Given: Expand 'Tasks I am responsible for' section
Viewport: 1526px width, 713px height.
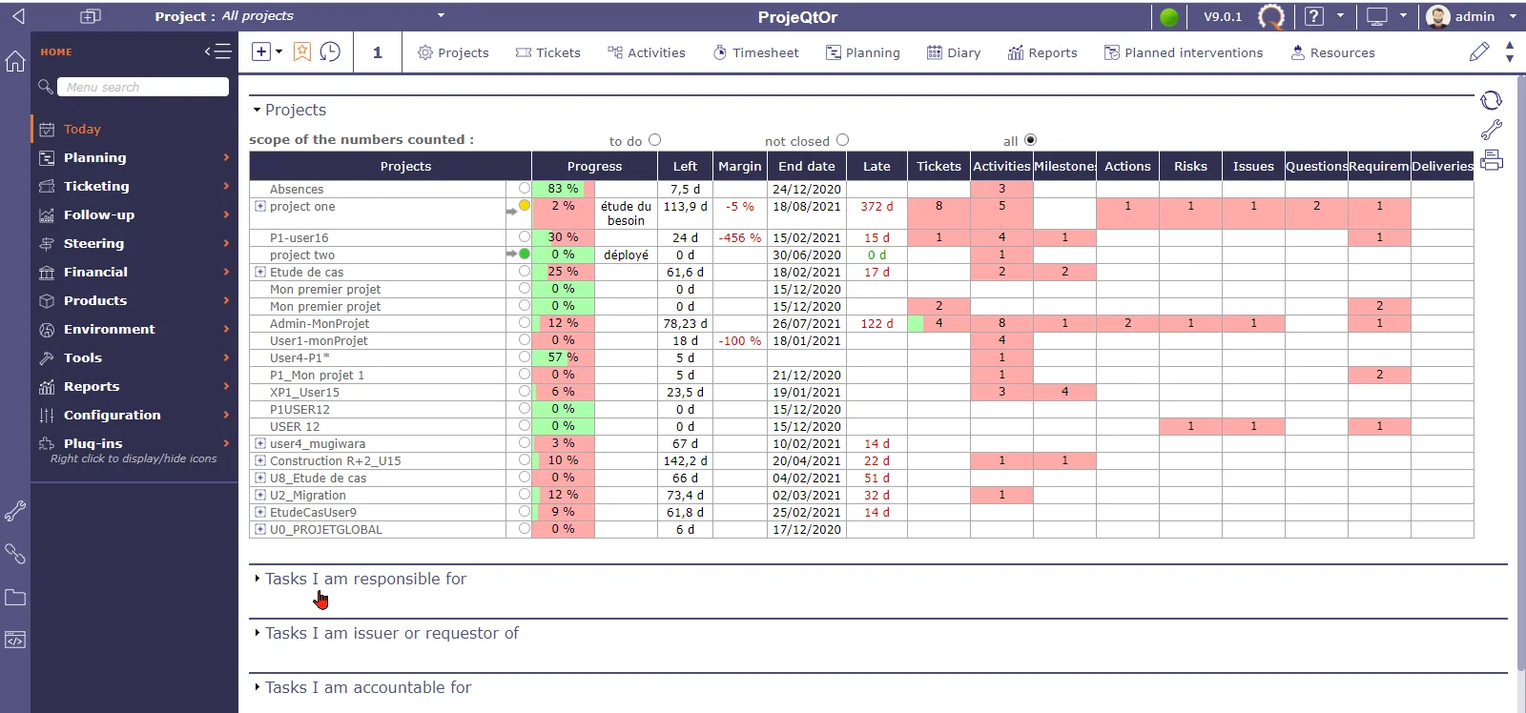Looking at the screenshot, I should [258, 579].
